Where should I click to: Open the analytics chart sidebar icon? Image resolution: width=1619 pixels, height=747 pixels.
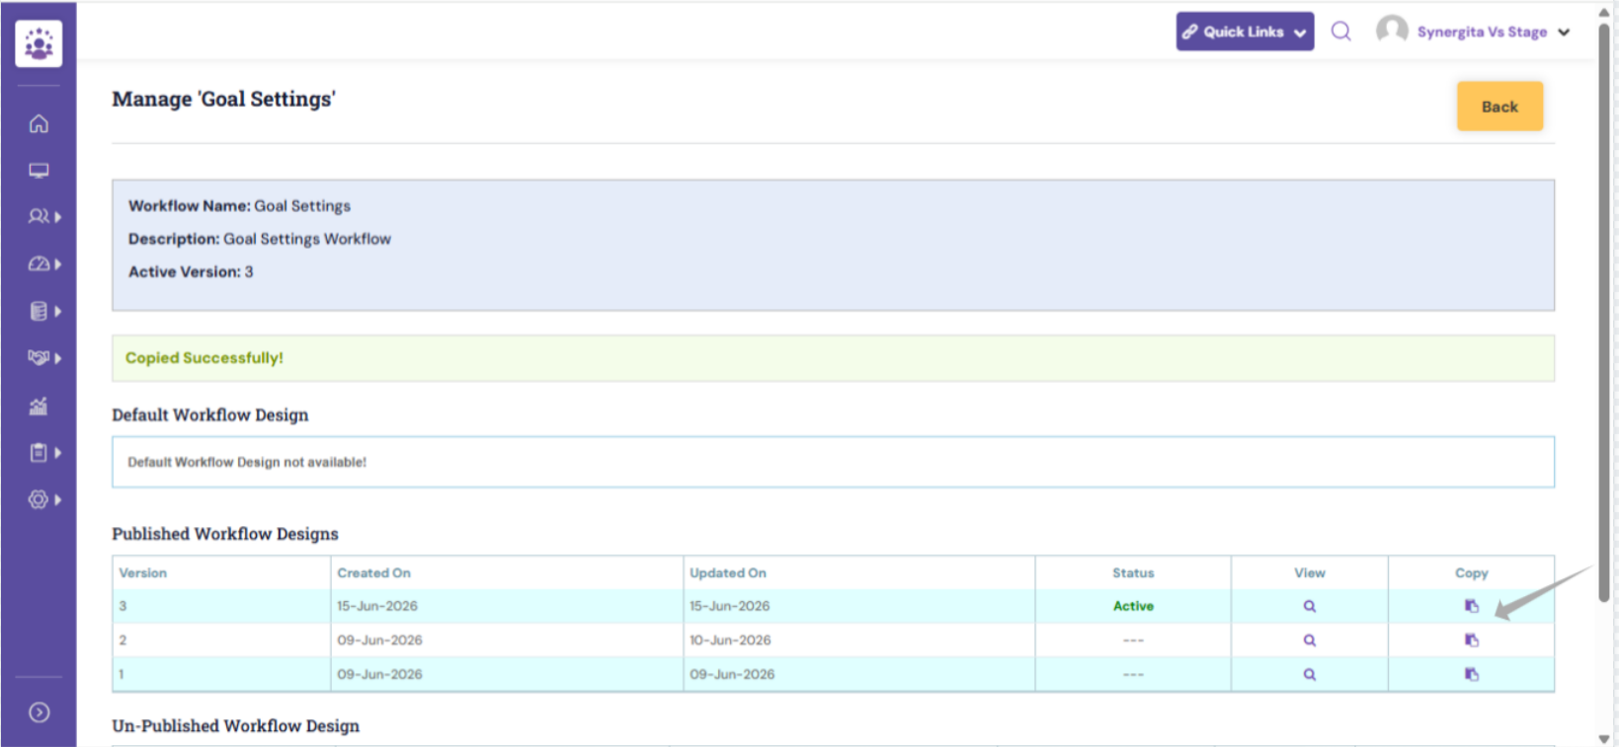pos(39,406)
